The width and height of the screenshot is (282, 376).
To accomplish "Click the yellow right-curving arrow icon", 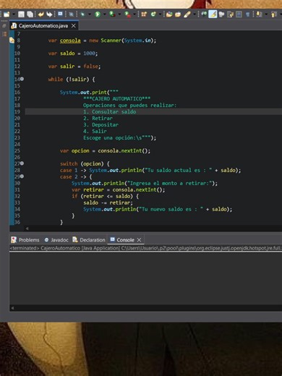I will 49,14.
